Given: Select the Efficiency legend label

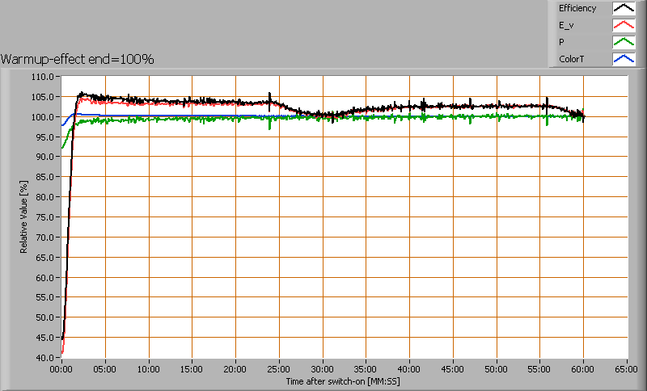Looking at the screenshot, I should coord(577,9).
